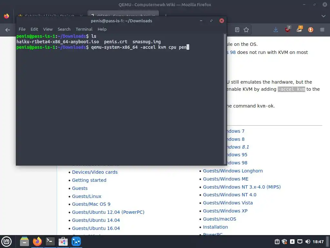Open the Firefox downloads panel
Screen dimensions: 330x248
pos(276,30)
